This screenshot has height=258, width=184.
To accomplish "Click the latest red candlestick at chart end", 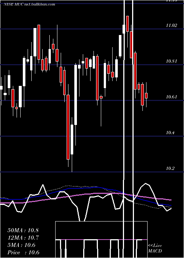I will click(x=146, y=95).
